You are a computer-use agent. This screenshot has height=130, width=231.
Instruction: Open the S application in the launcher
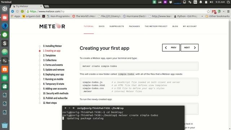[5, 43]
